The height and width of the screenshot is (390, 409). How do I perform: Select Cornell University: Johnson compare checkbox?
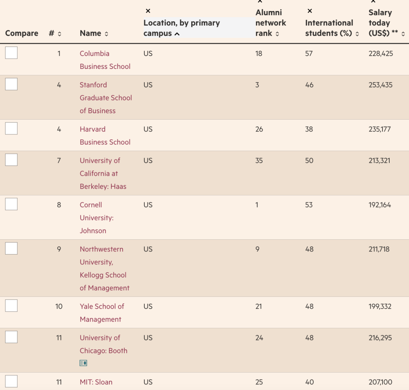pos(11,204)
